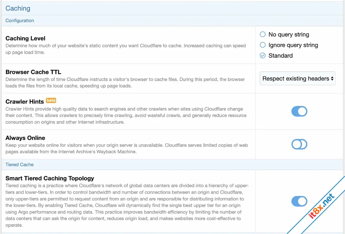Click the Browser Cache TTL heading
345x234 pixels.
tap(33, 72)
